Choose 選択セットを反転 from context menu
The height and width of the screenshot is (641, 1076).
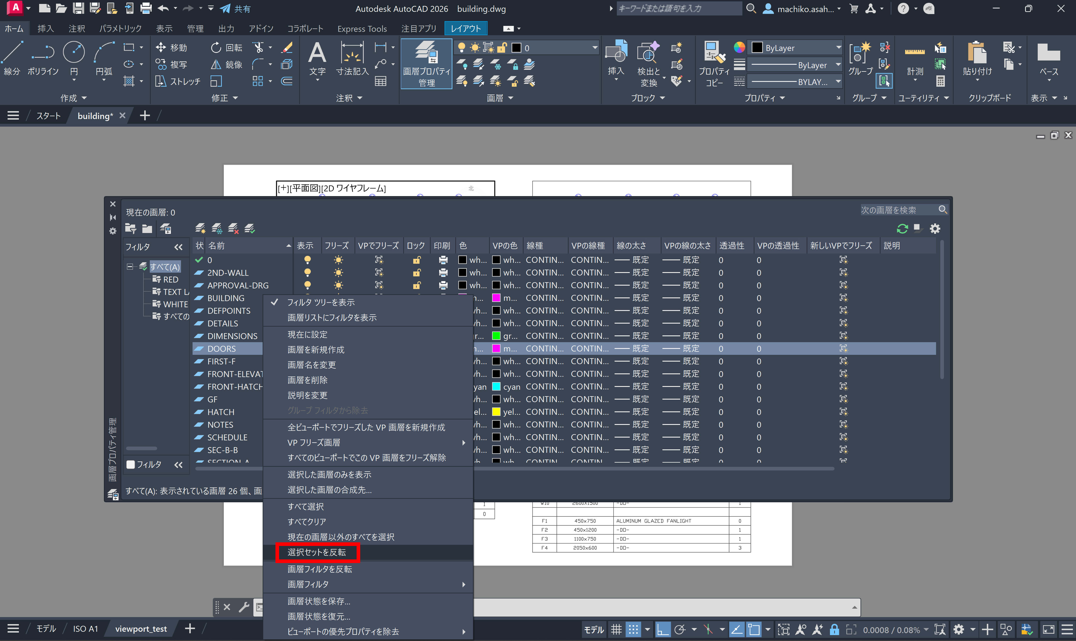click(317, 552)
